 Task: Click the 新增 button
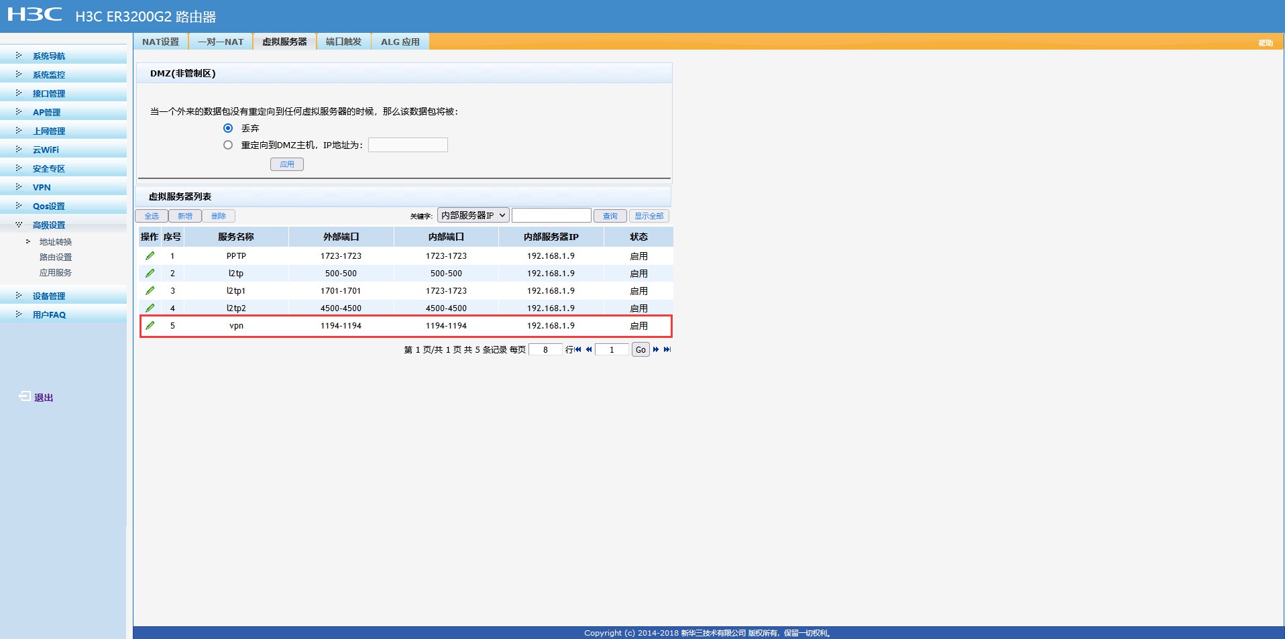coord(185,216)
